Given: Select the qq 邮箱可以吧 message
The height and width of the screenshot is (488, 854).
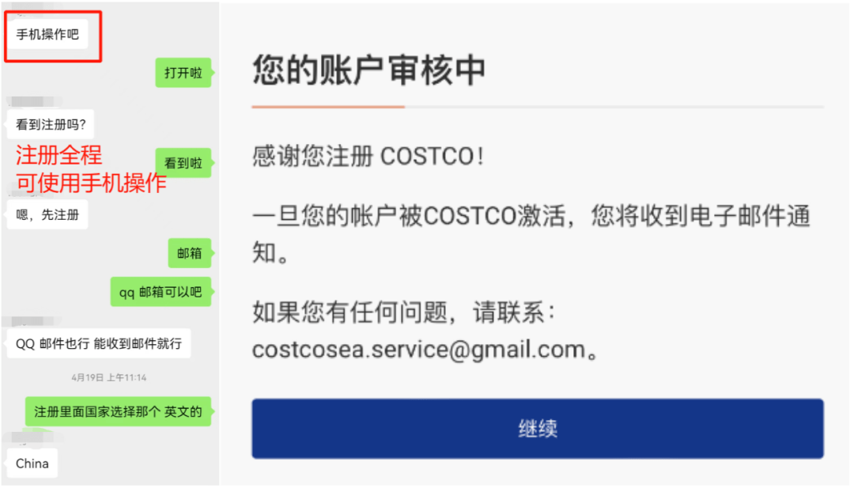Looking at the screenshot, I should pos(161,292).
